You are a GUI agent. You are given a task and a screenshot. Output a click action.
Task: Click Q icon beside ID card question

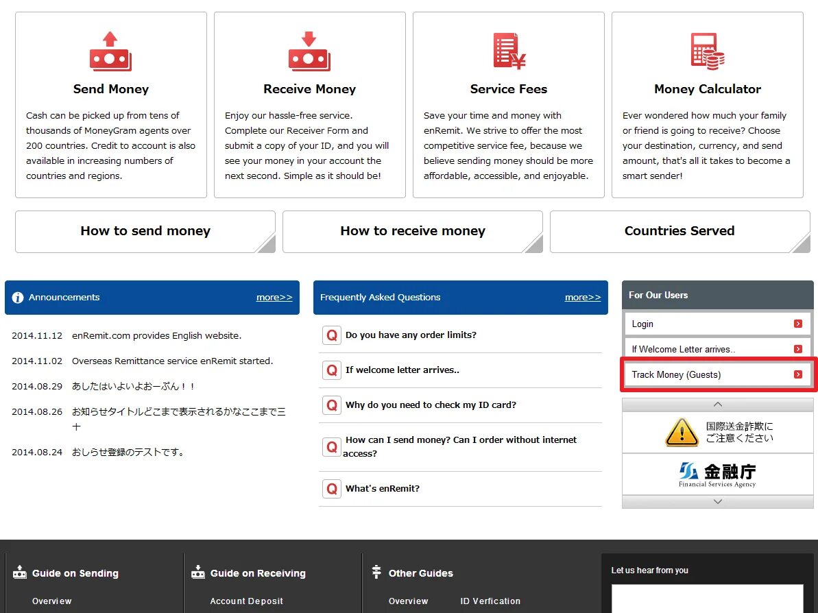coord(332,405)
